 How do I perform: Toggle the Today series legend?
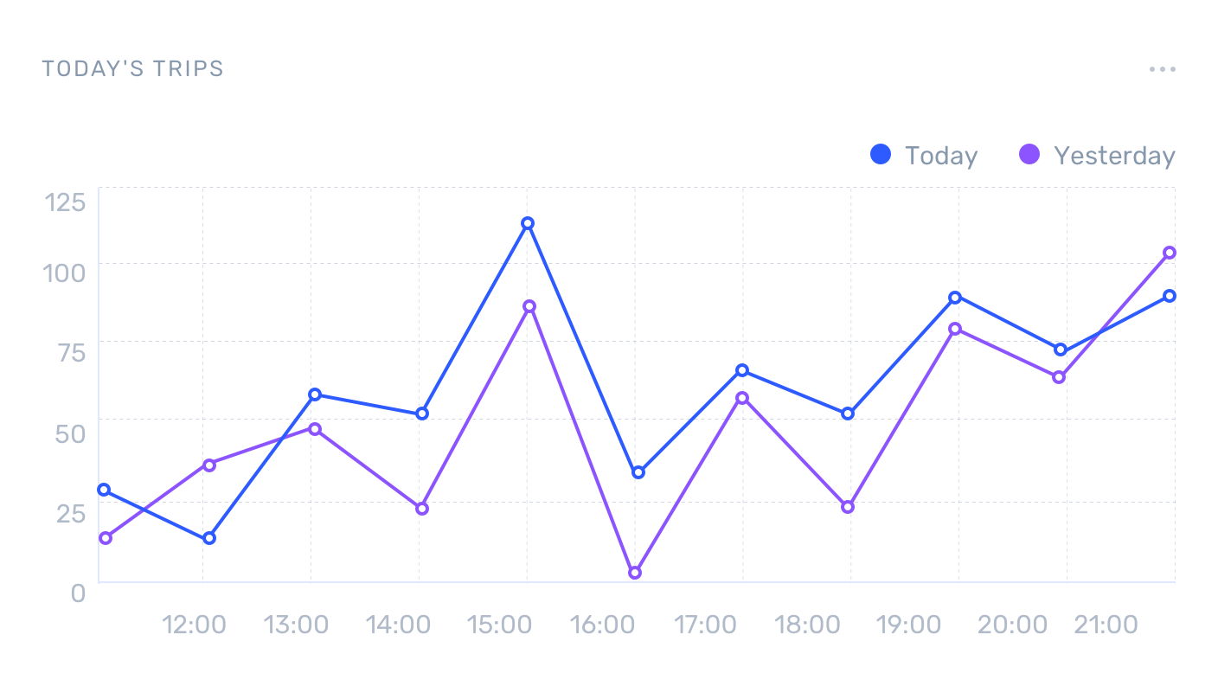tap(940, 156)
